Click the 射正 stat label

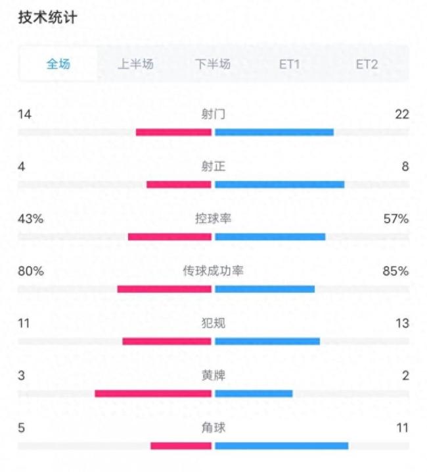[213, 167]
